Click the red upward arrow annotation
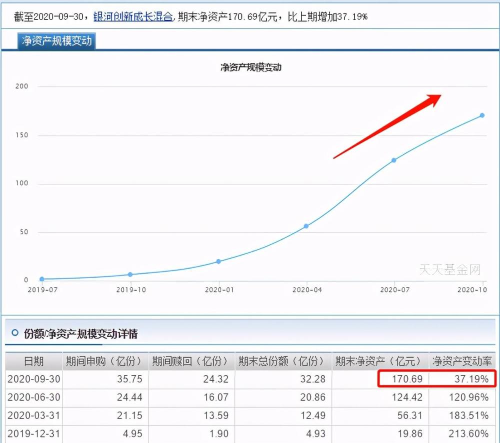The width and height of the screenshot is (500, 443). pos(387,126)
